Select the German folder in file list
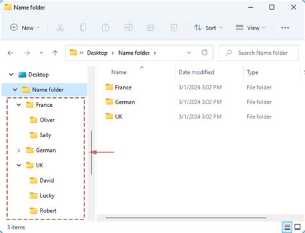The width and height of the screenshot is (305, 233). coord(125,102)
